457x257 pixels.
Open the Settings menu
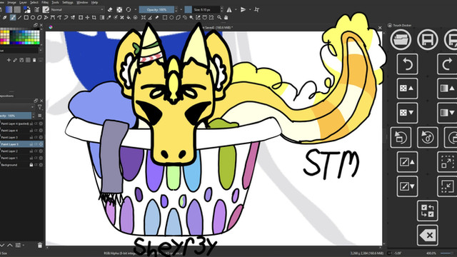pyautogui.click(x=68, y=2)
